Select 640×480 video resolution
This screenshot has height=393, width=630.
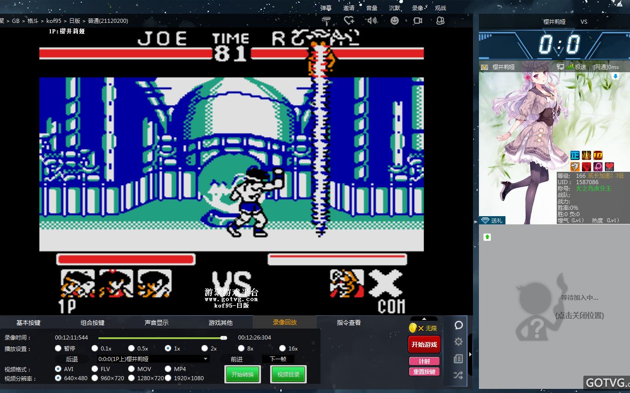(58, 378)
